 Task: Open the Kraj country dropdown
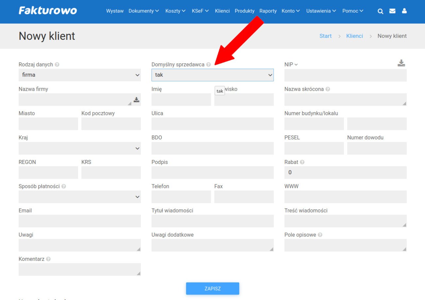[x=79, y=149]
